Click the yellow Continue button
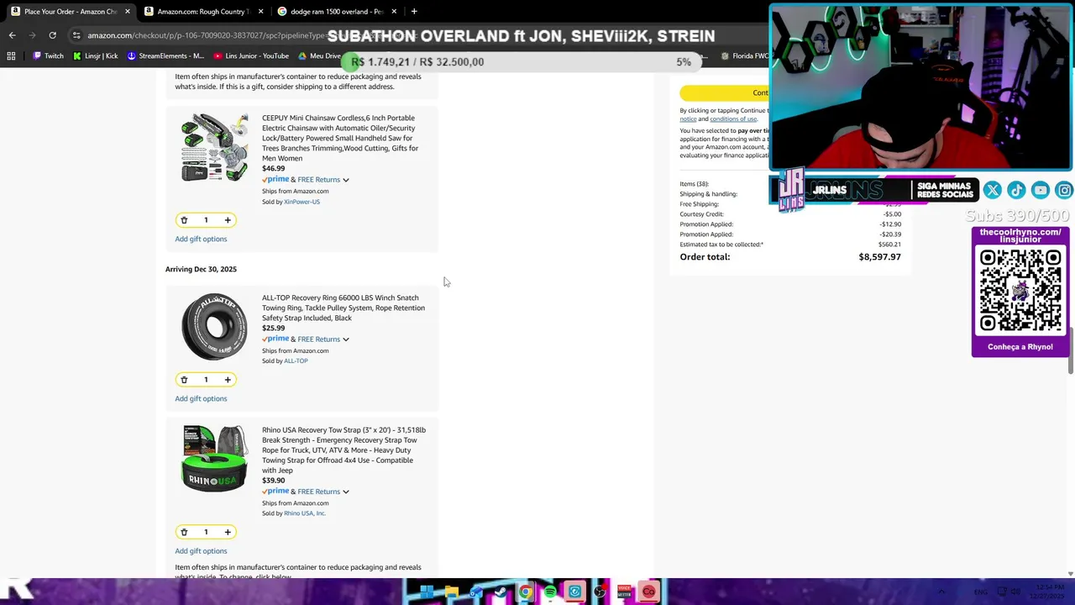Screen dimensions: 1075x605 pyautogui.click(x=724, y=92)
